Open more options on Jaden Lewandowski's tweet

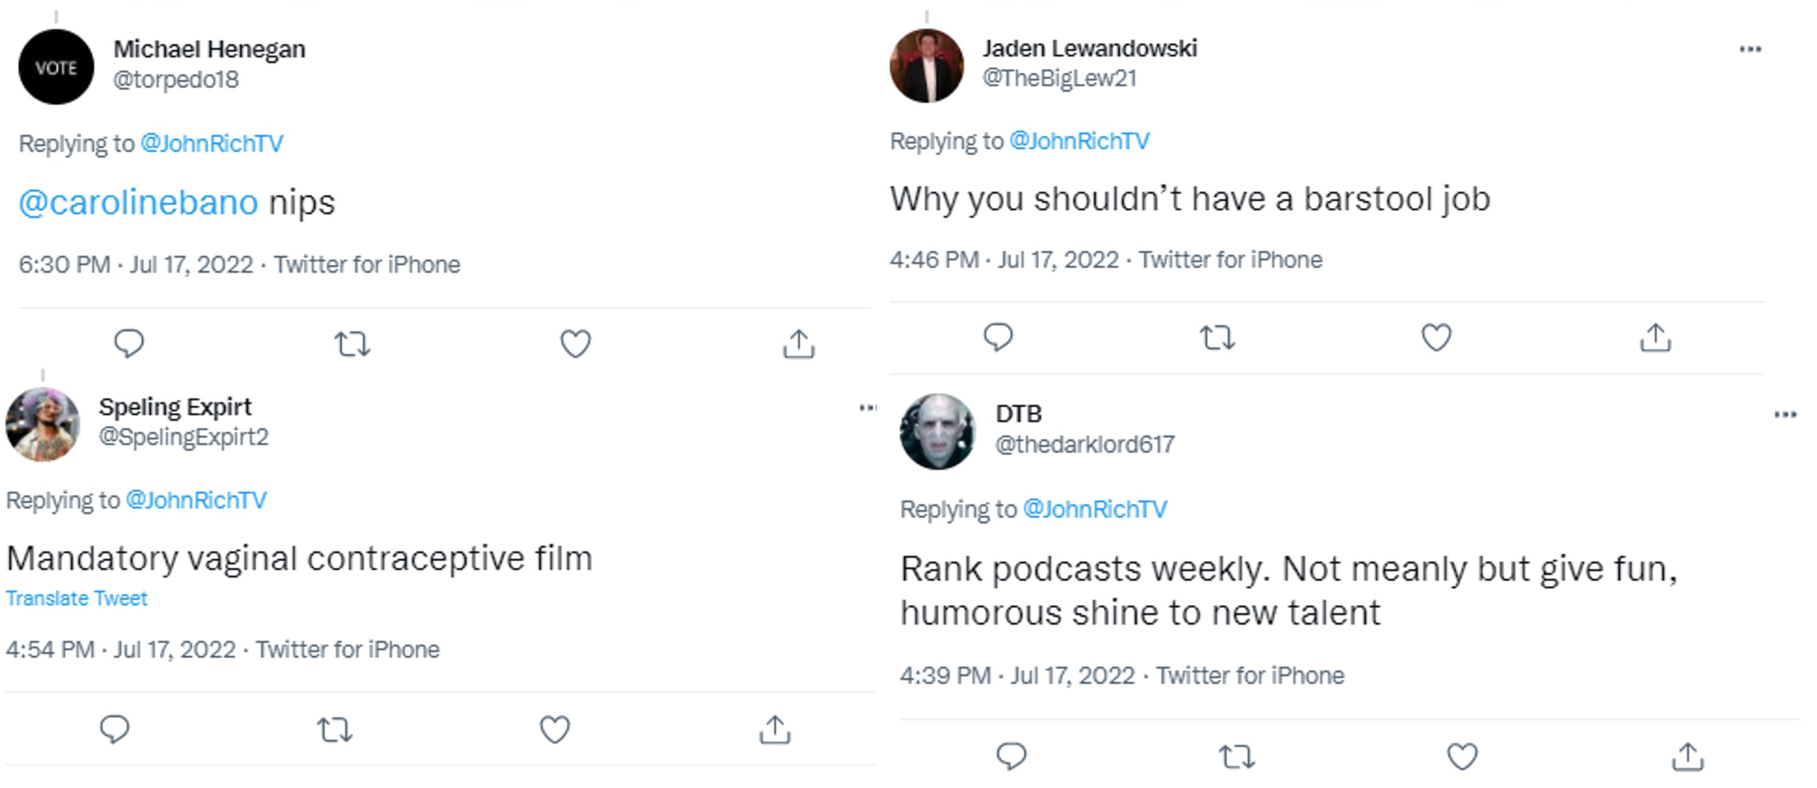pyautogui.click(x=1750, y=49)
